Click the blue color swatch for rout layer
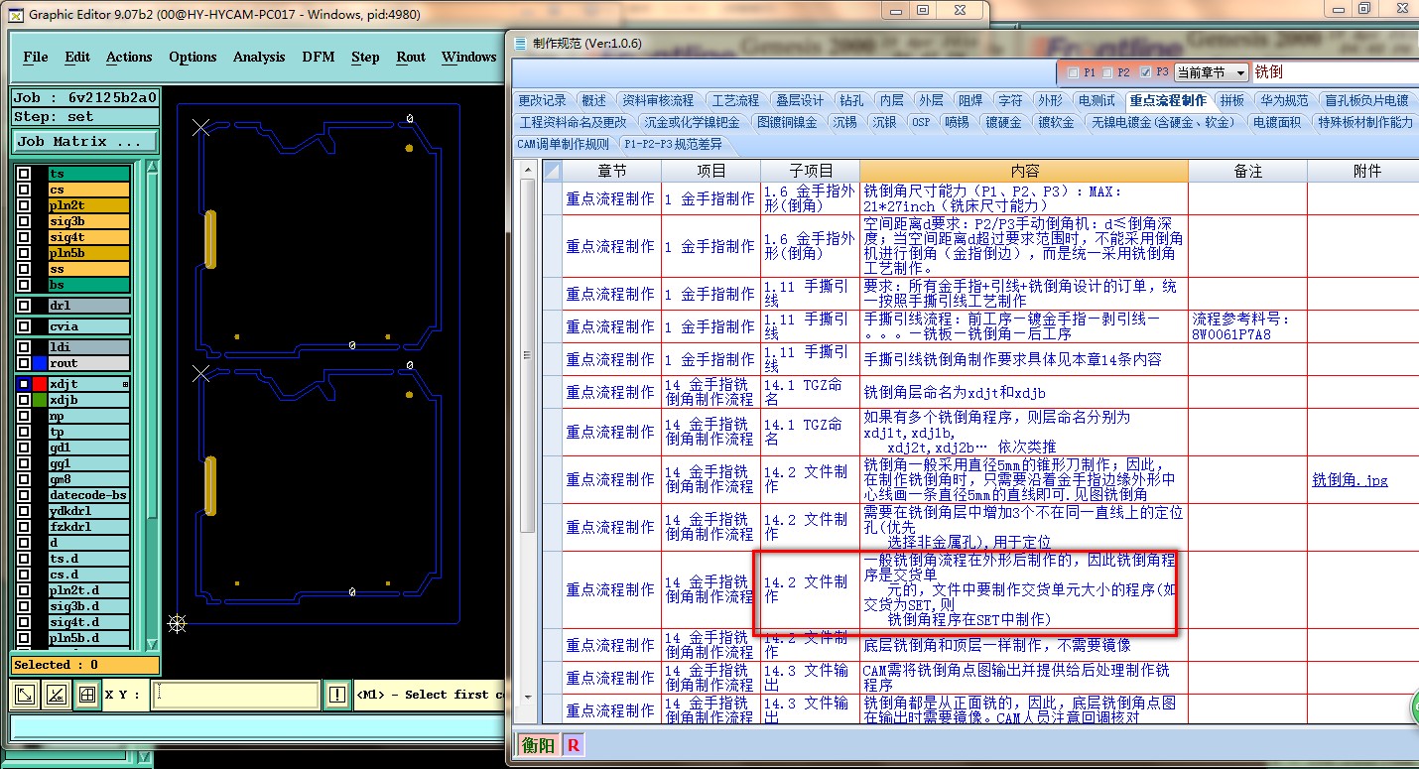The image size is (1419, 769). coord(40,363)
